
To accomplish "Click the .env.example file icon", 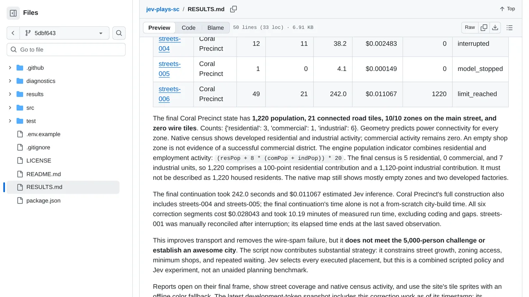I will (20, 134).
